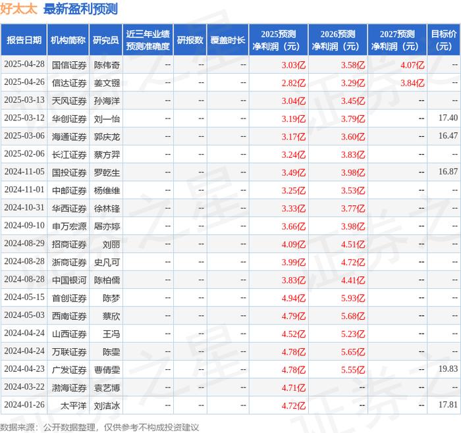Select analyst 陈伟奇
The width and height of the screenshot is (461, 433).
coord(107,65)
